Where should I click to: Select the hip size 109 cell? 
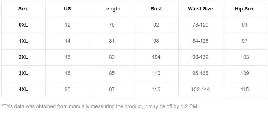click(245, 73)
